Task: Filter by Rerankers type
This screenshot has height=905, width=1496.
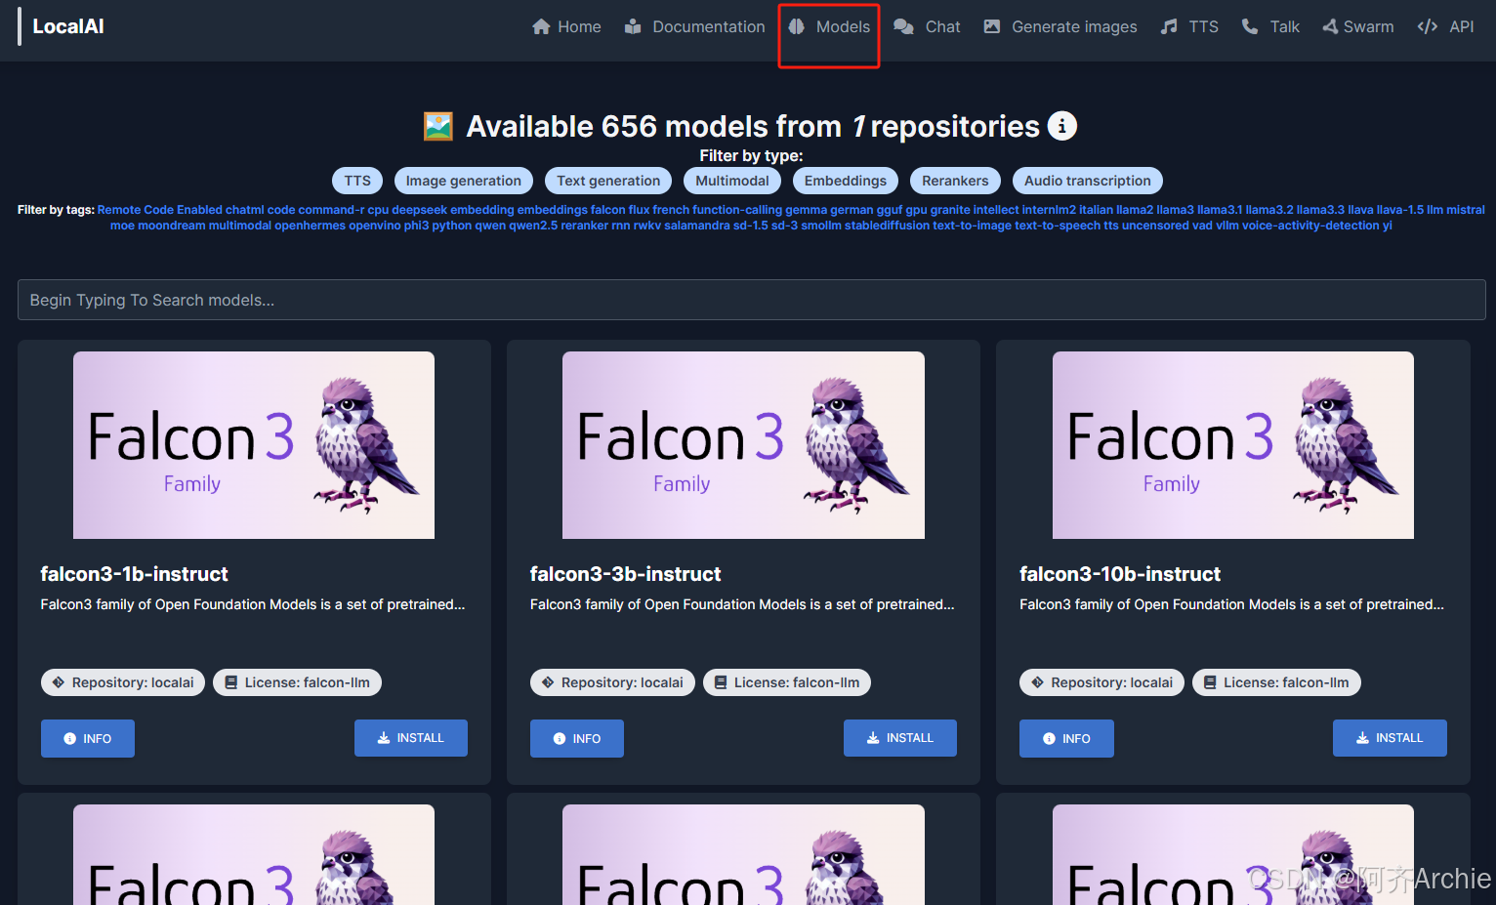Action: click(x=955, y=181)
